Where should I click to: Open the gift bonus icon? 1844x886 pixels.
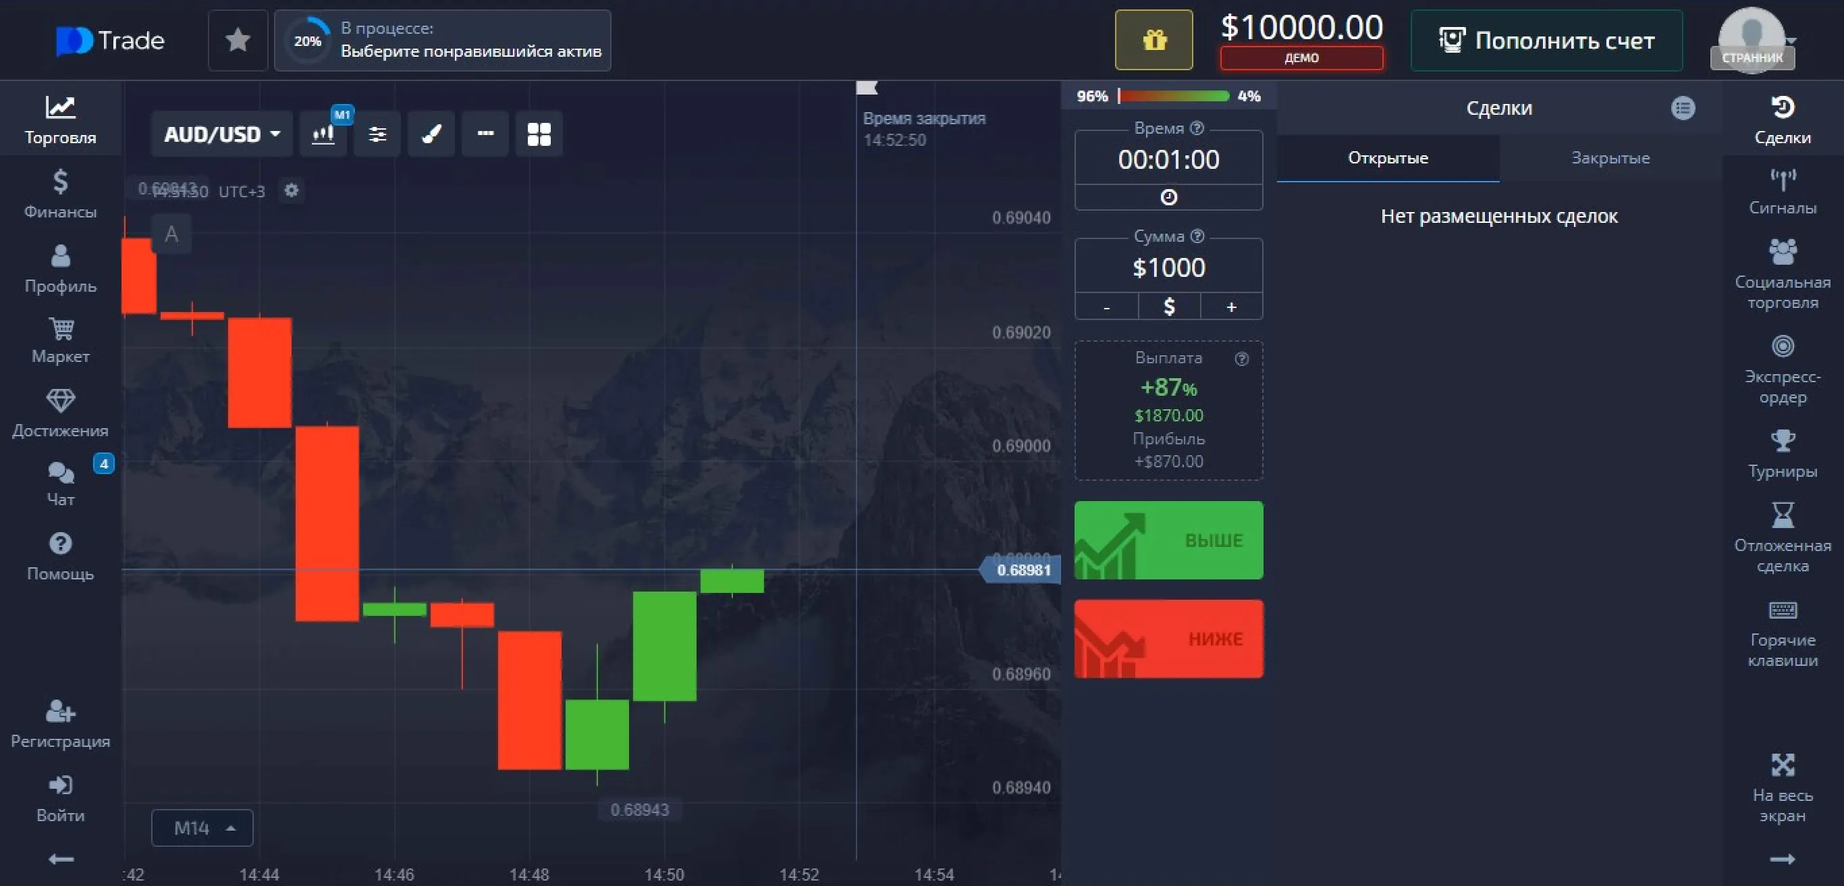1154,40
